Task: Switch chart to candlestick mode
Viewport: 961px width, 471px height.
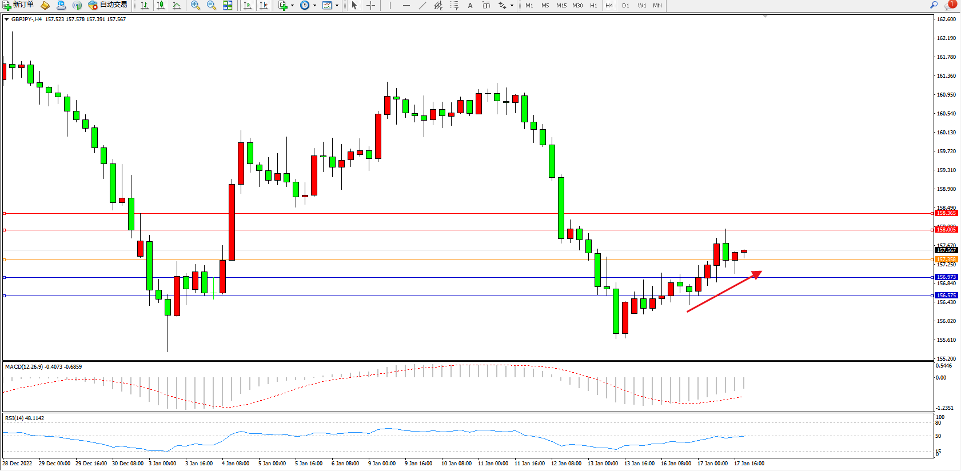Action: pyautogui.click(x=161, y=5)
